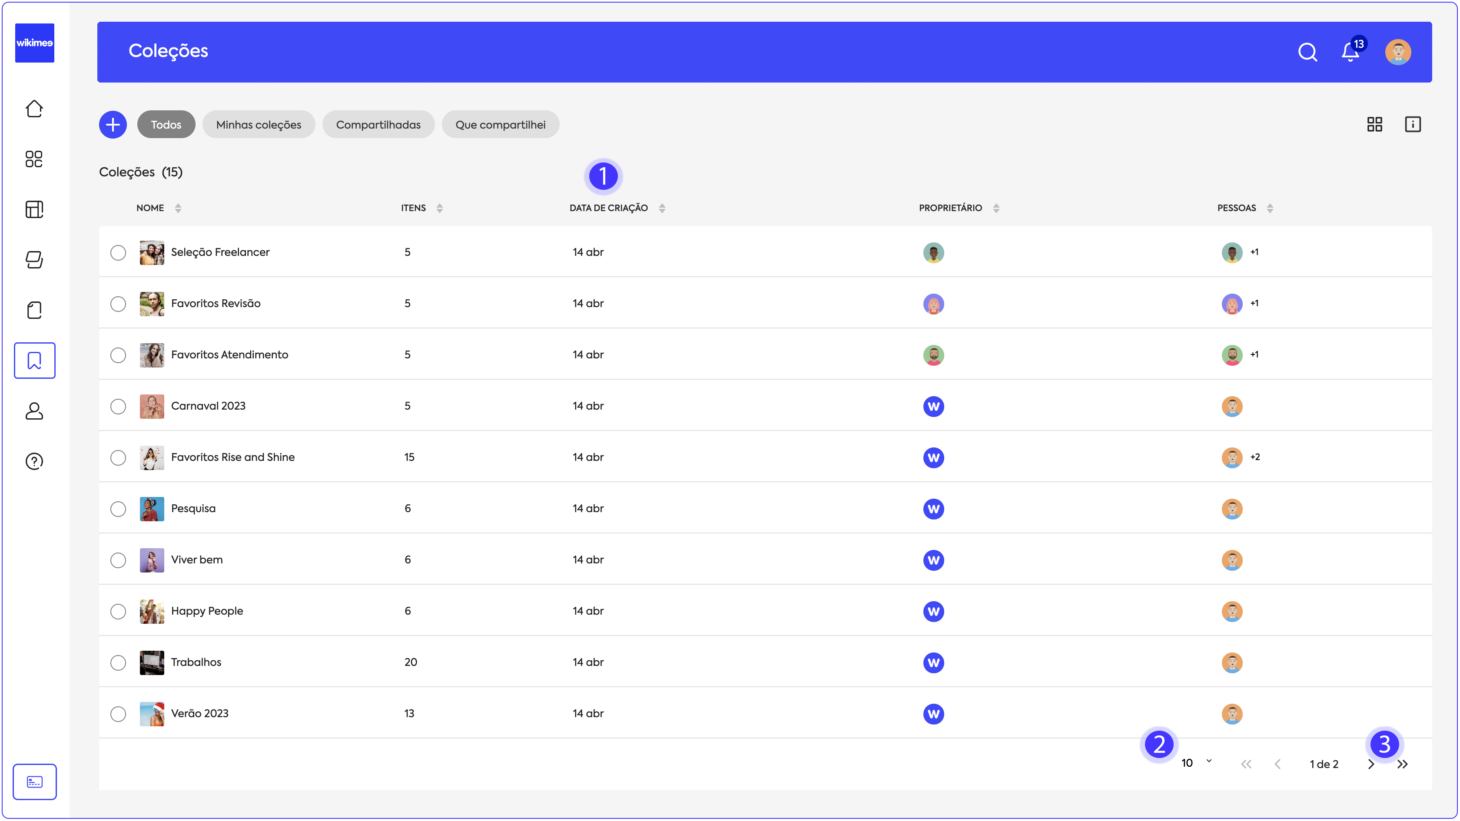Viewport: 1460px width, 821px height.
Task: Open the help question mark icon
Action: [34, 461]
